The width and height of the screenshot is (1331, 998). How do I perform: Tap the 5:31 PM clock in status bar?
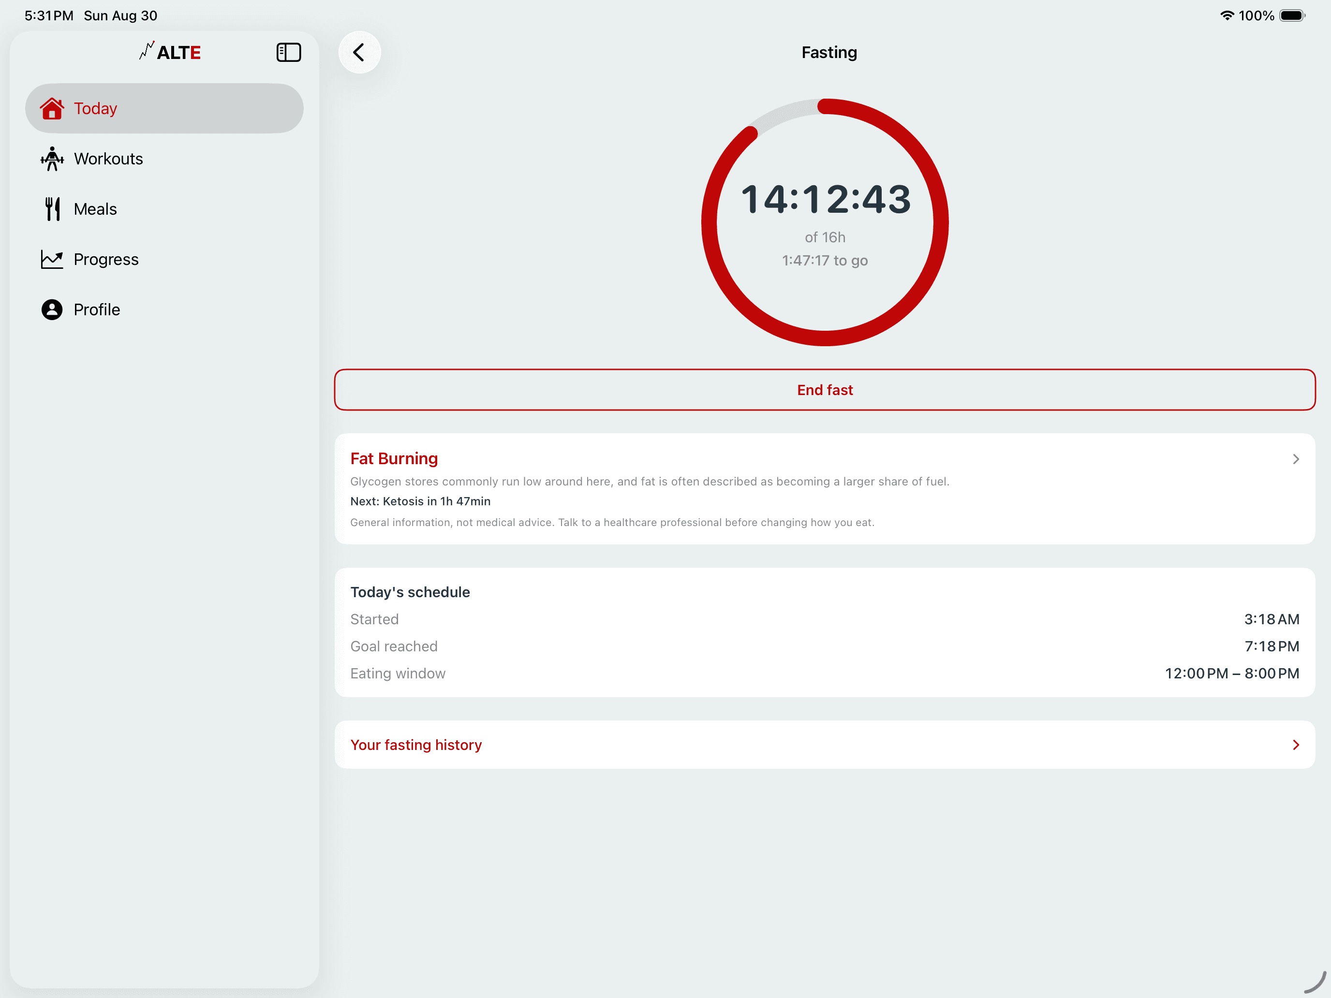(x=49, y=15)
